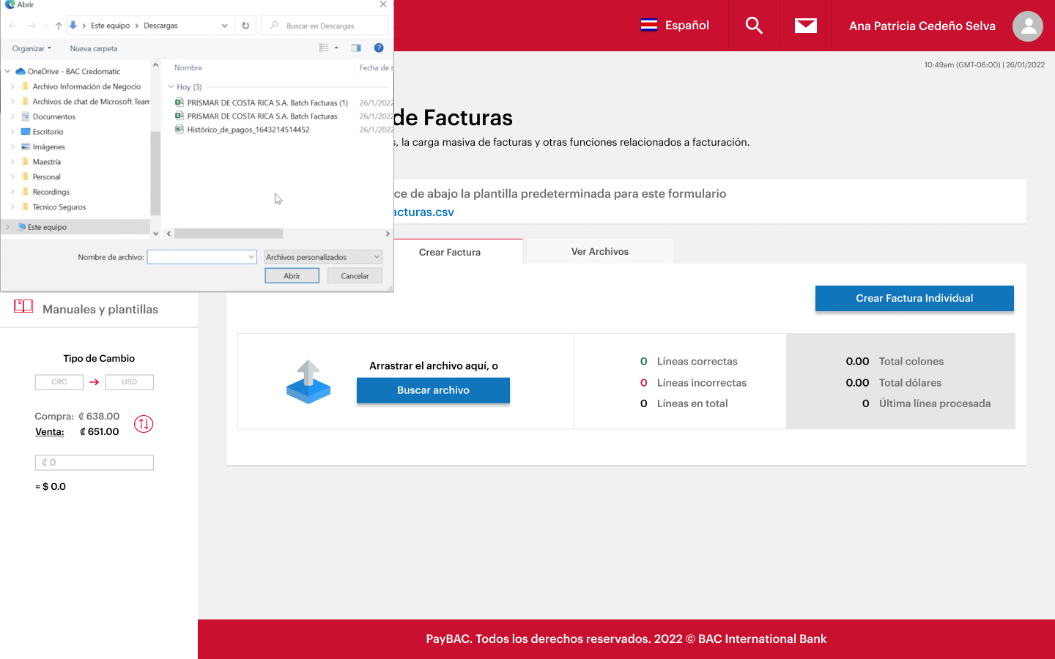The height and width of the screenshot is (659, 1055).
Task: Click the envelope messages icon in the header
Action: click(x=806, y=25)
